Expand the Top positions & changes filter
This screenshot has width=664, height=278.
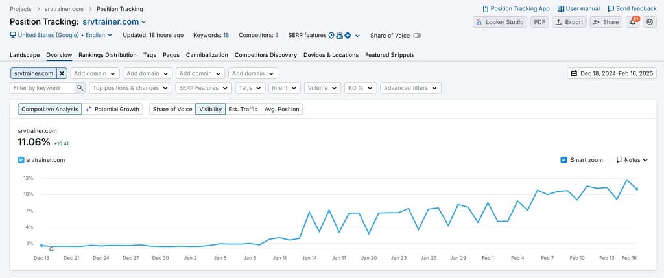[x=130, y=88]
